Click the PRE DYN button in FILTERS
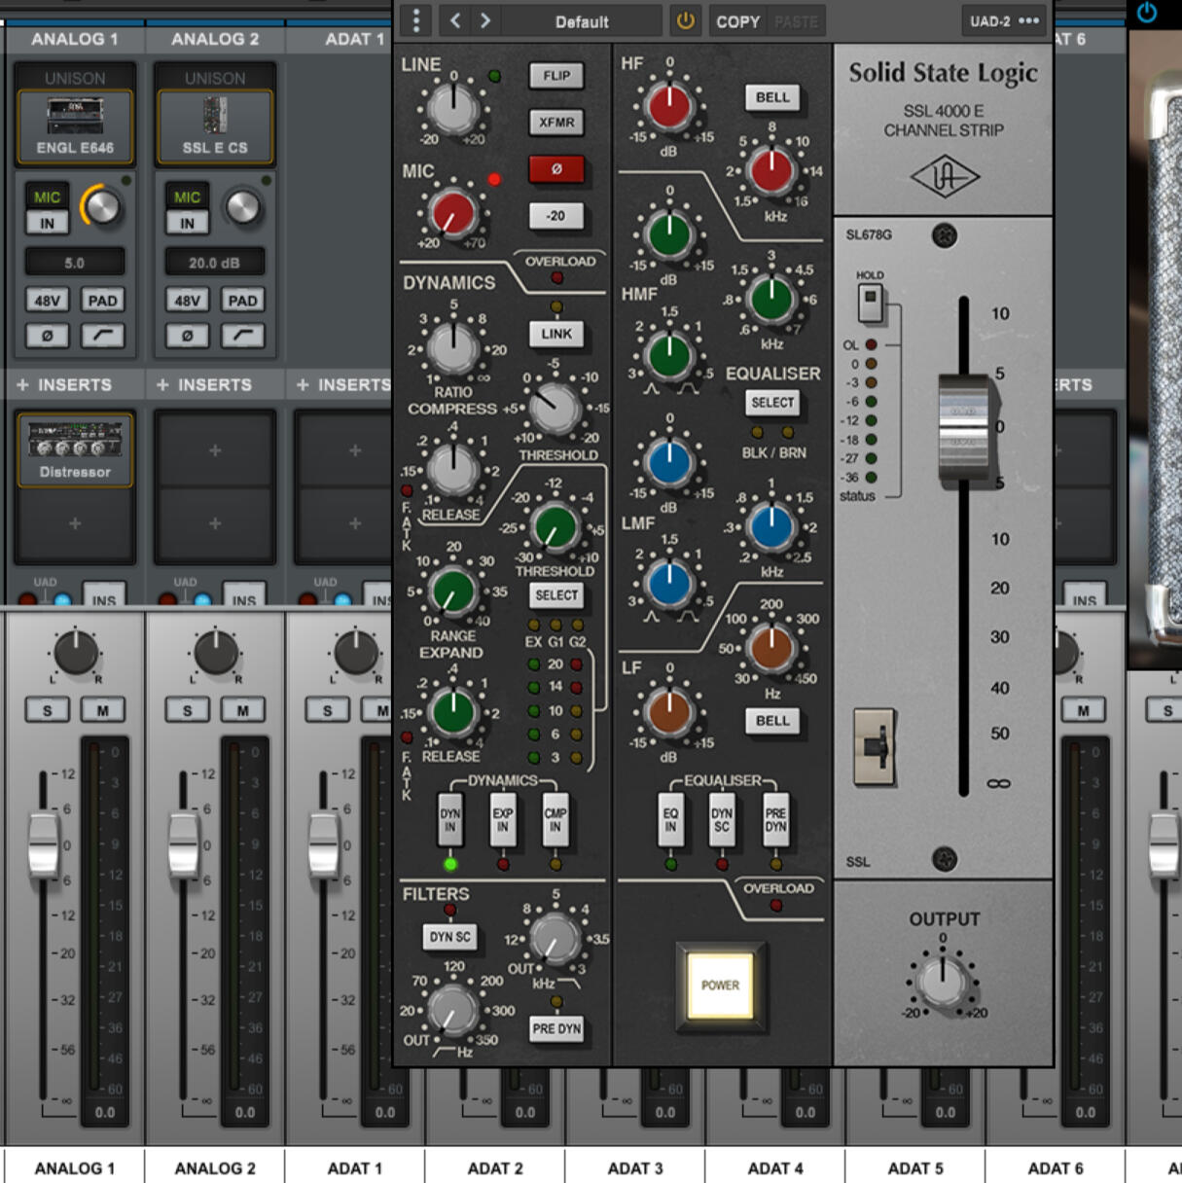This screenshot has height=1183, width=1182. point(556,1028)
